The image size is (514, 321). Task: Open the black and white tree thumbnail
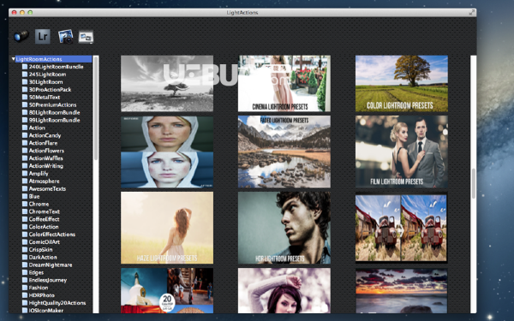167,84
